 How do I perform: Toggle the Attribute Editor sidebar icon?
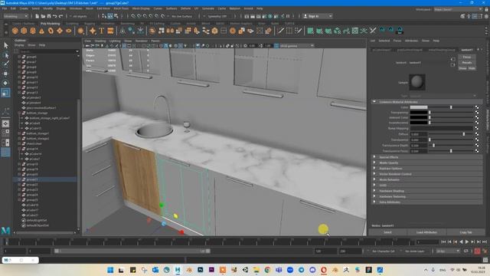coord(475,16)
